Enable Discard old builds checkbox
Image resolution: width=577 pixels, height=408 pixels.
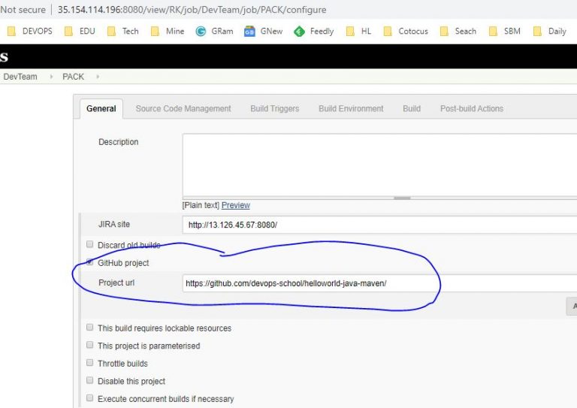click(x=90, y=245)
